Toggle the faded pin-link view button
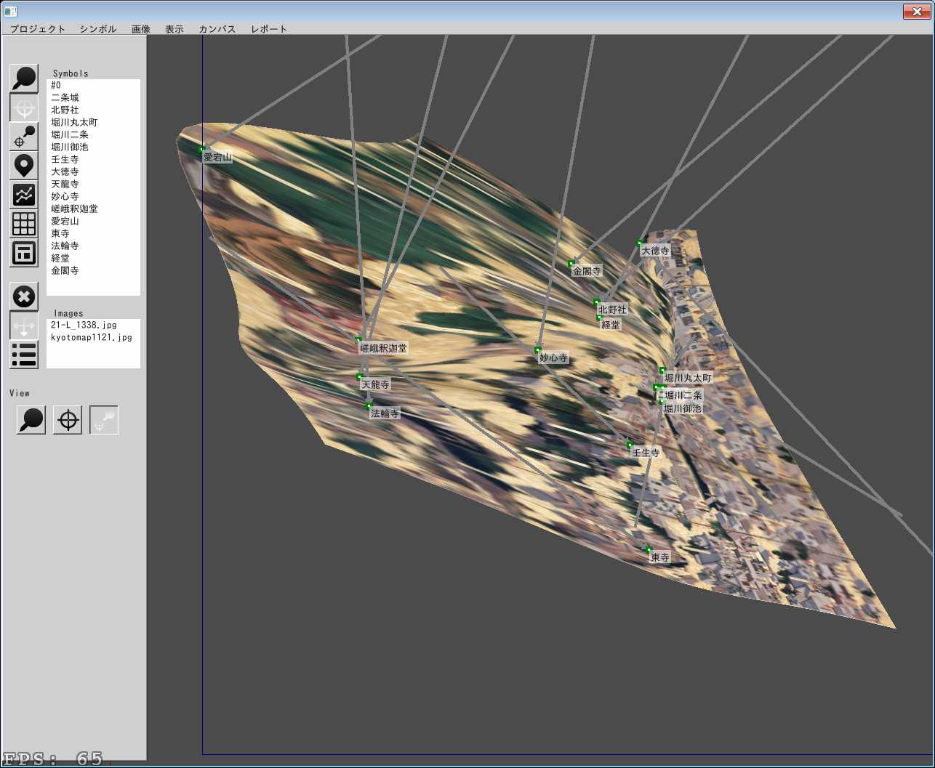The image size is (935, 768). click(104, 420)
